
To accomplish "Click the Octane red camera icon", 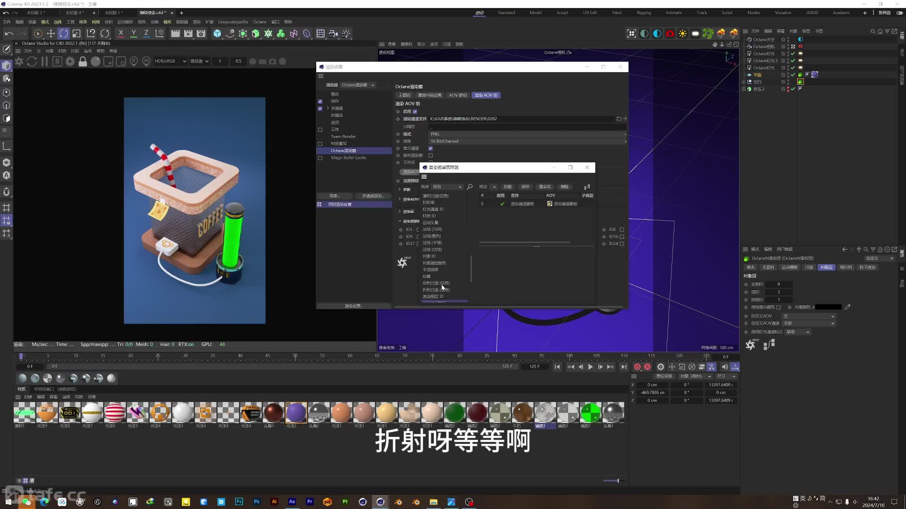I will [670, 33].
